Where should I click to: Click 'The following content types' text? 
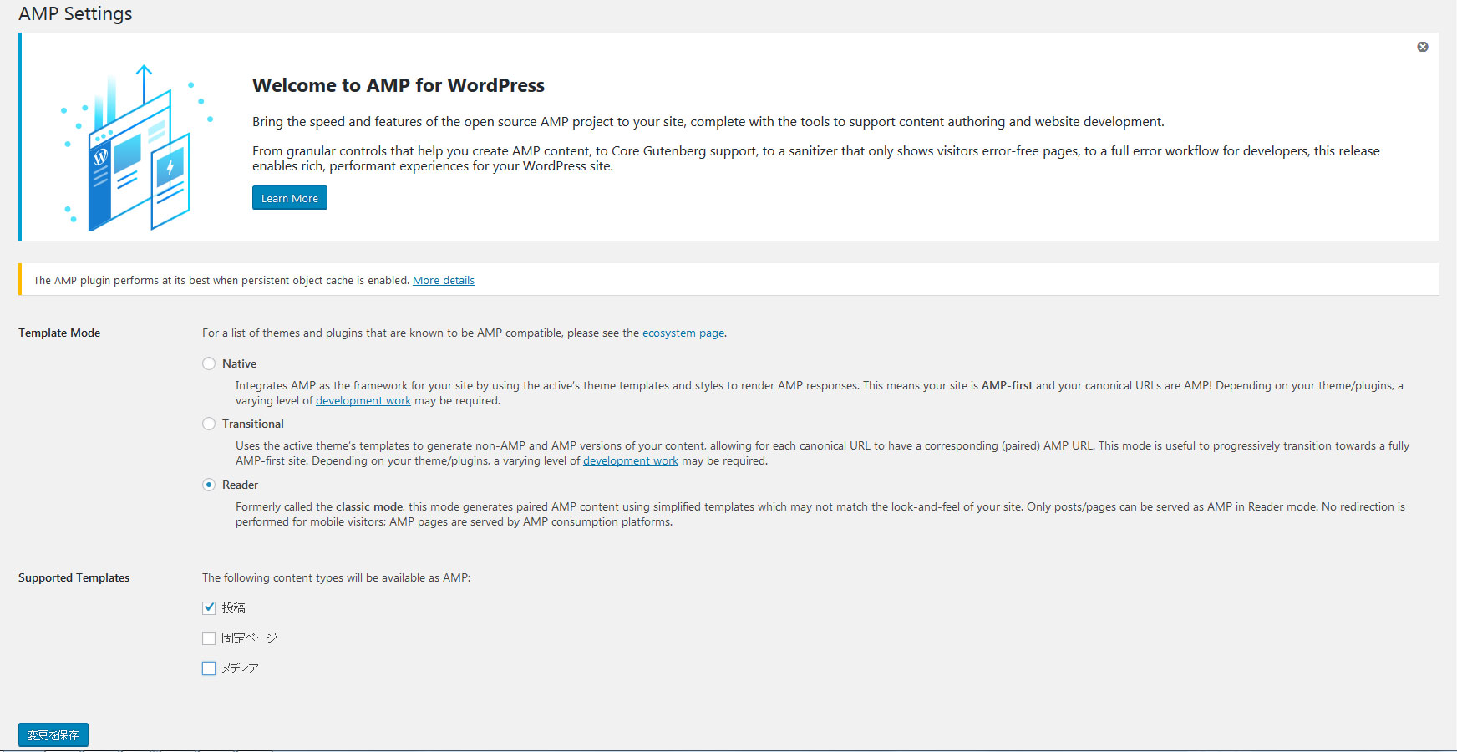336,577
